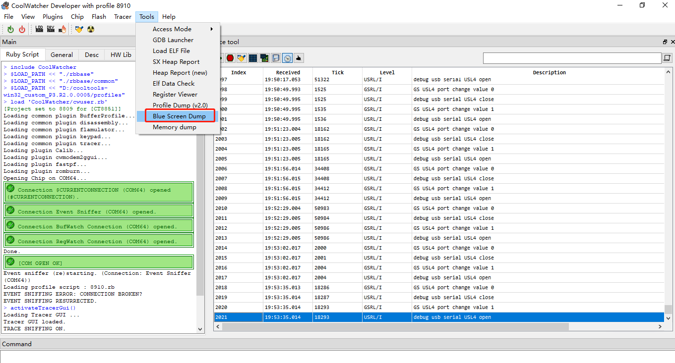
Task: Open the File menu
Action: pyautogui.click(x=8, y=16)
